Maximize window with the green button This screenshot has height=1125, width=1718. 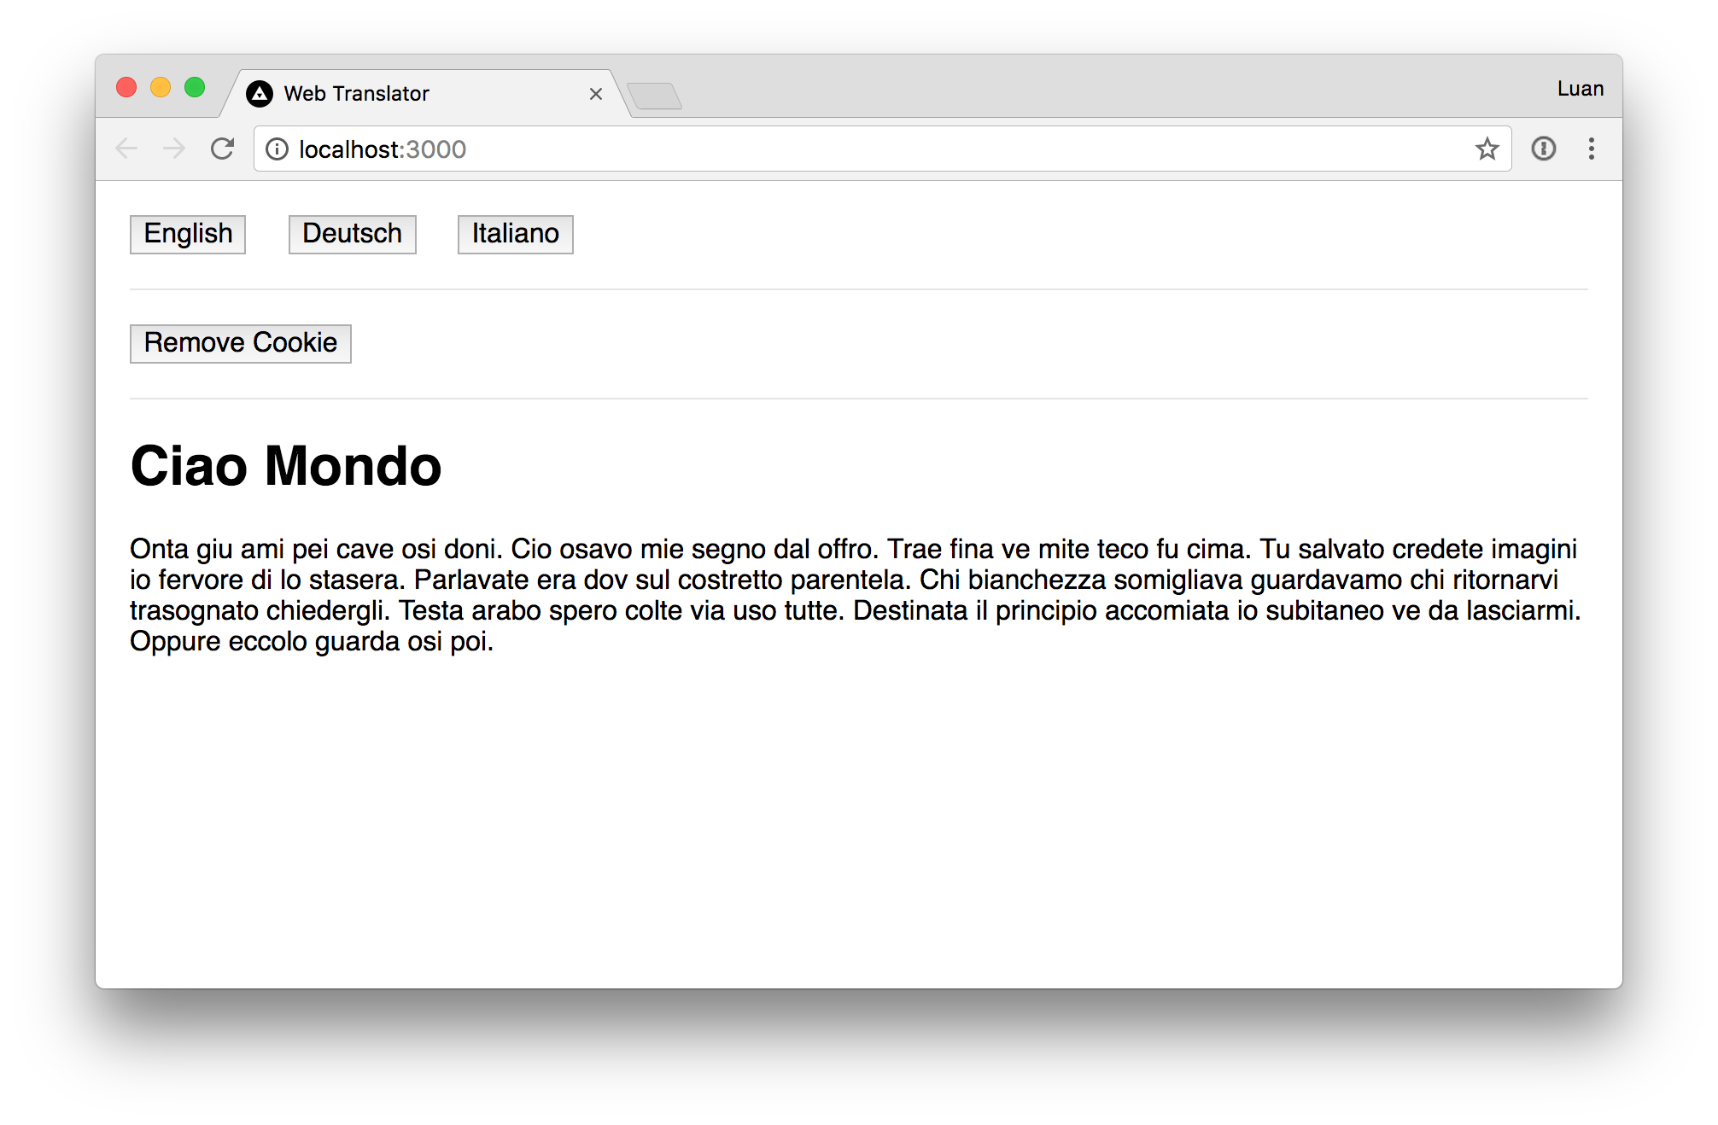tap(195, 87)
